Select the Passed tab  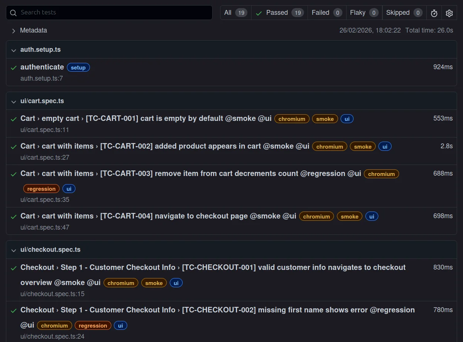(x=277, y=12)
